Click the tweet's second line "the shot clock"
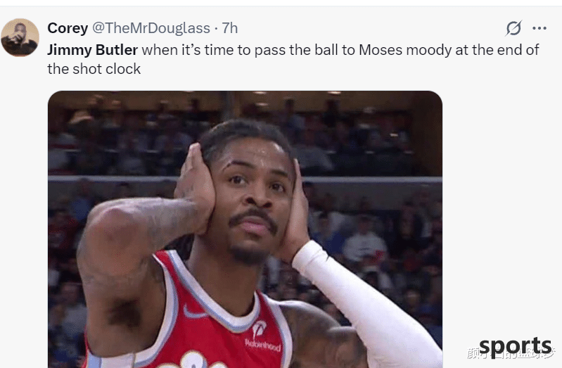Screen dimensions: 562x368 (x=94, y=69)
